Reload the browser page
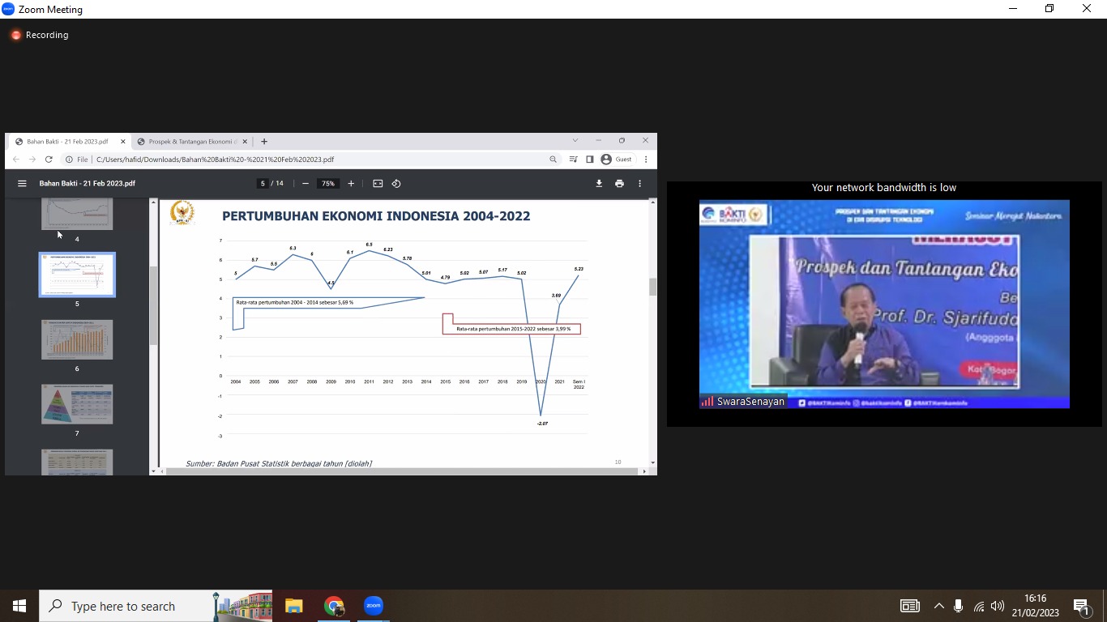 tap(49, 160)
